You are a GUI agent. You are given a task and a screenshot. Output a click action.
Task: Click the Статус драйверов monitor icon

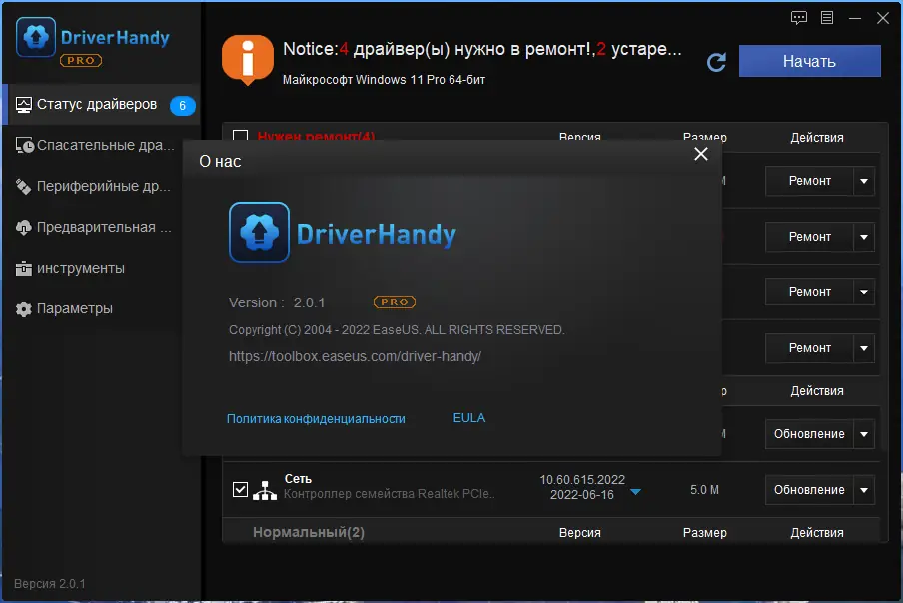coord(24,105)
